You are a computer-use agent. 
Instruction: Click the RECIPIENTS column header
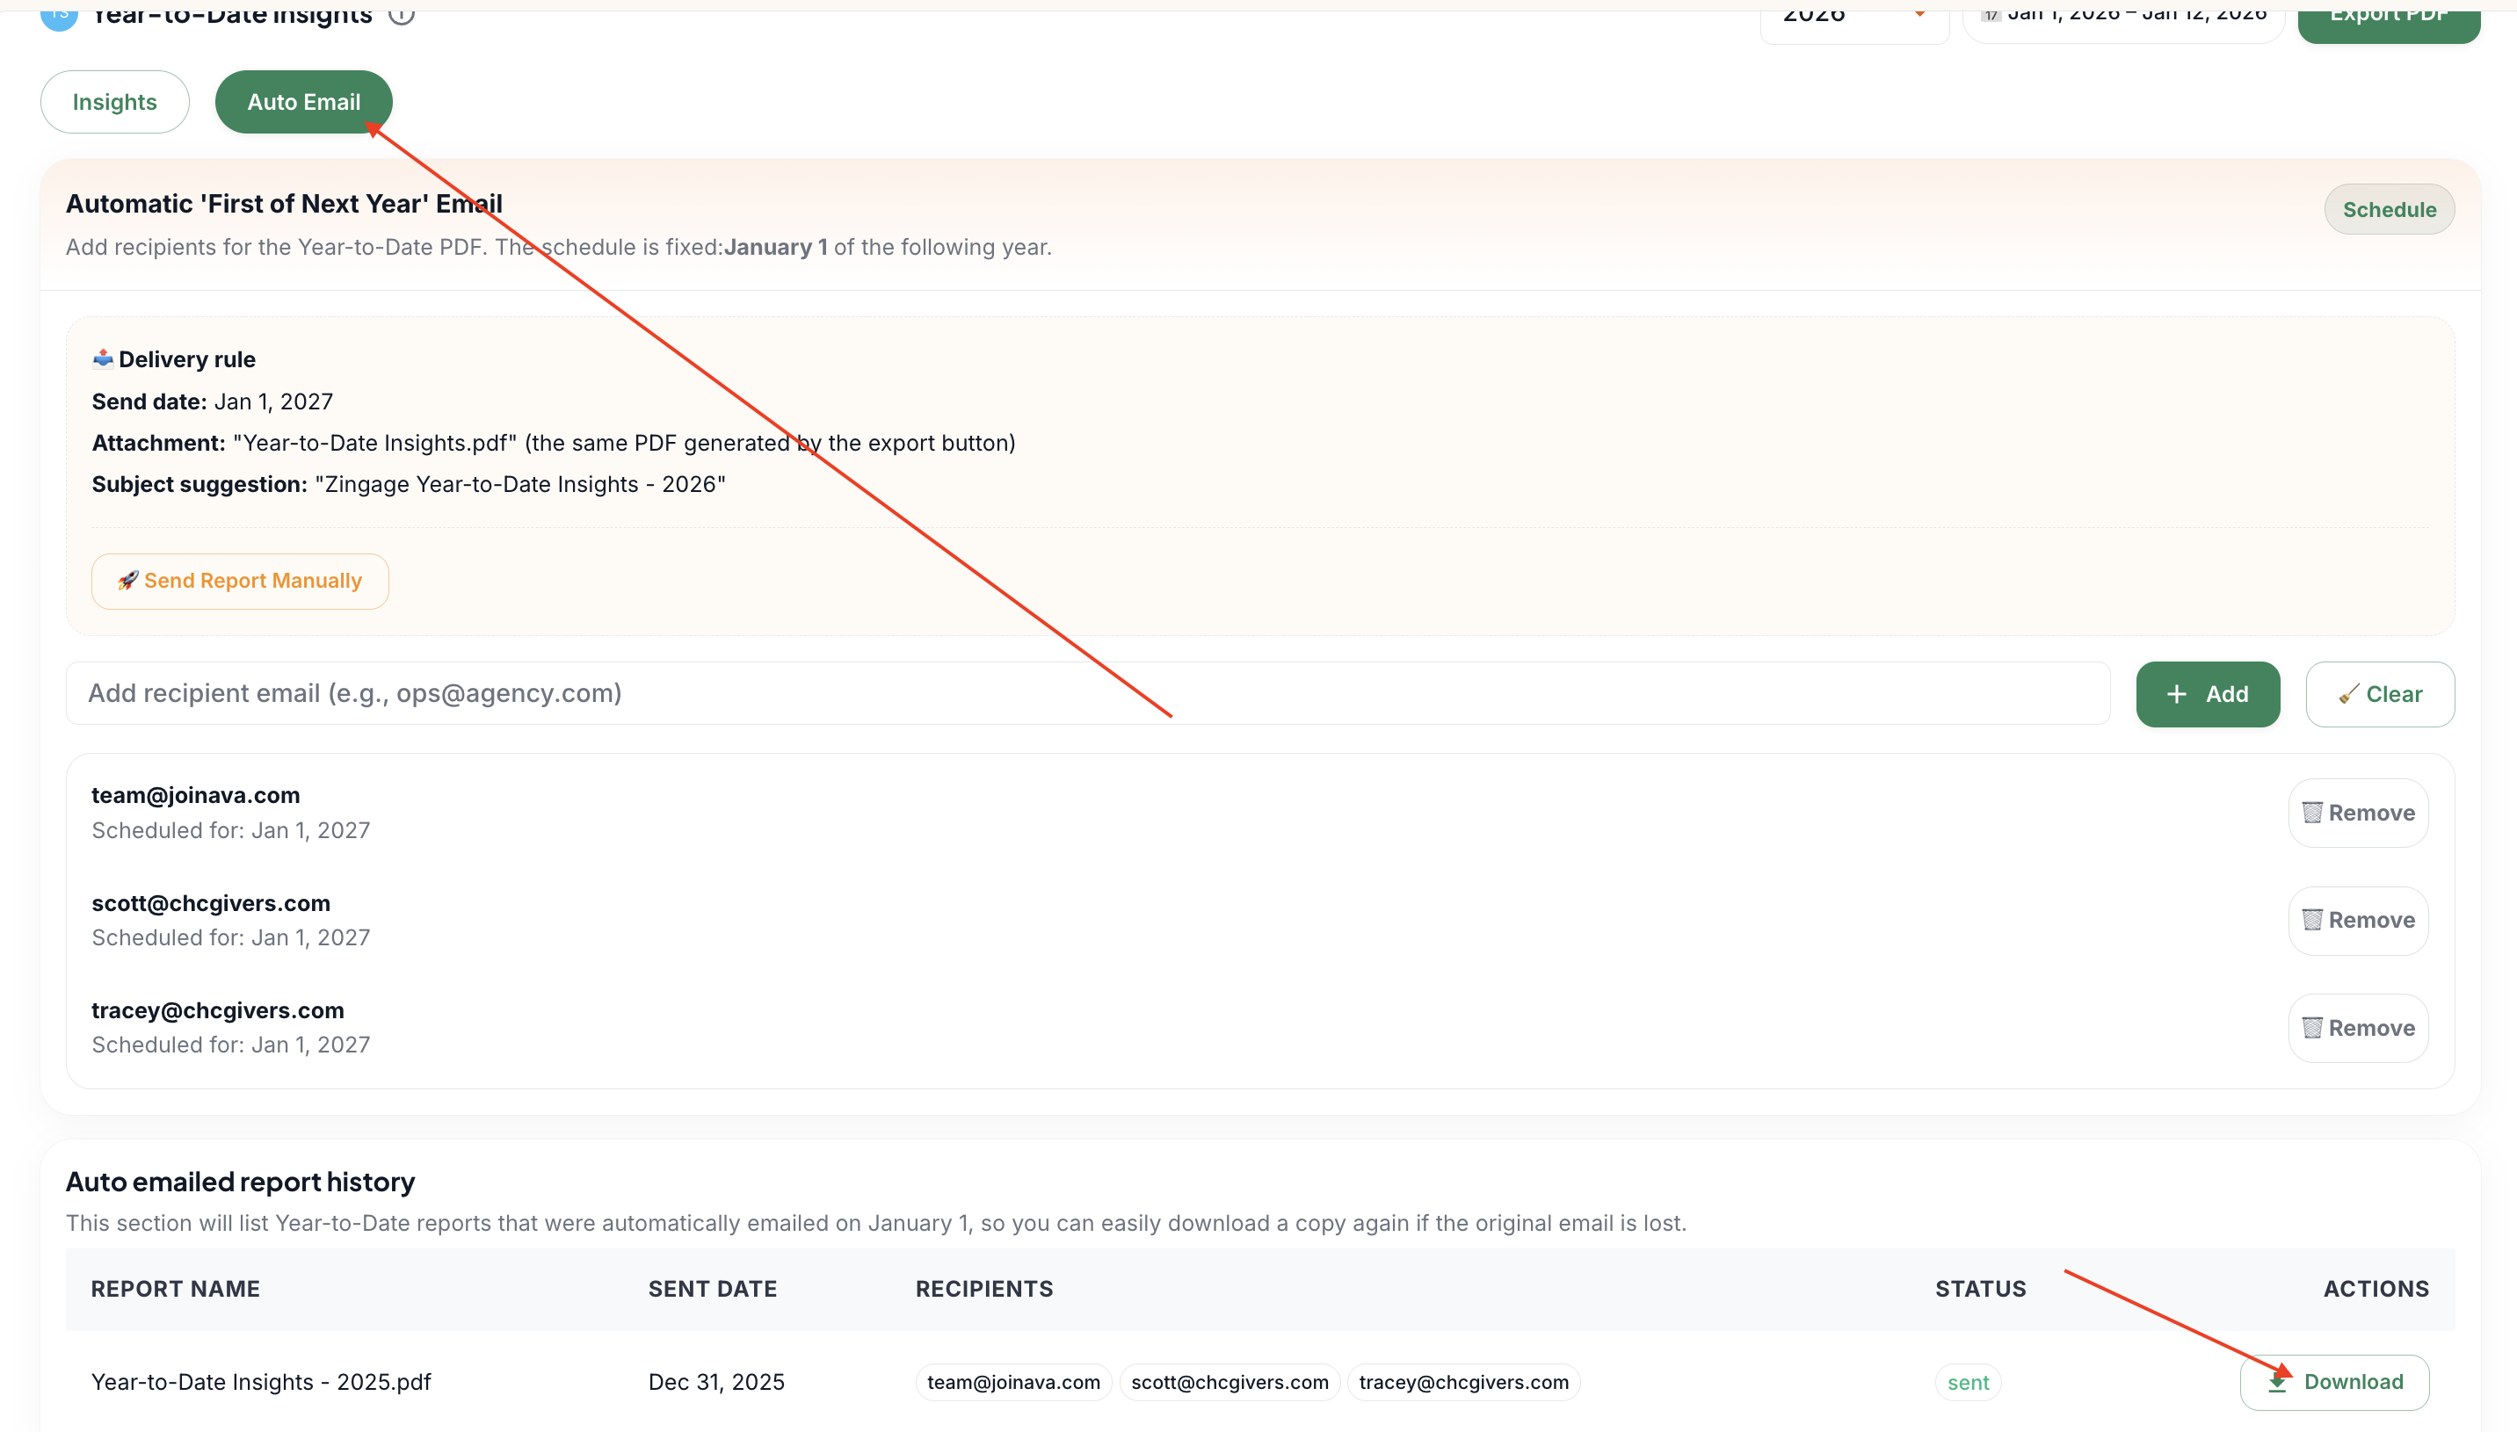[983, 1290]
